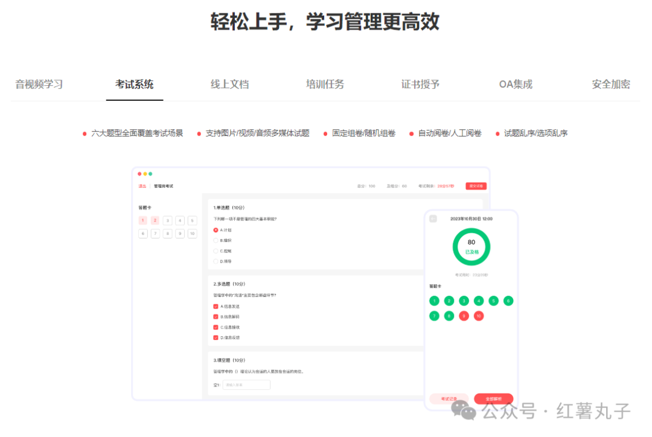Tap green circle 3 on mobile answer card
Screen dimensions: 652x437
coord(464,301)
